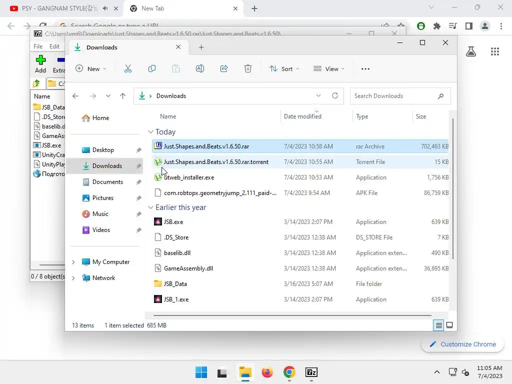Sort by Size column header

pyautogui.click(x=421, y=116)
